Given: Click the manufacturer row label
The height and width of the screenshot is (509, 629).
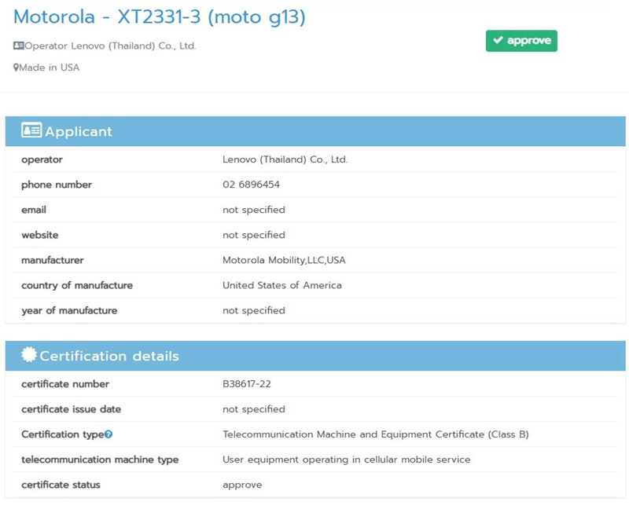Looking at the screenshot, I should click(x=53, y=260).
